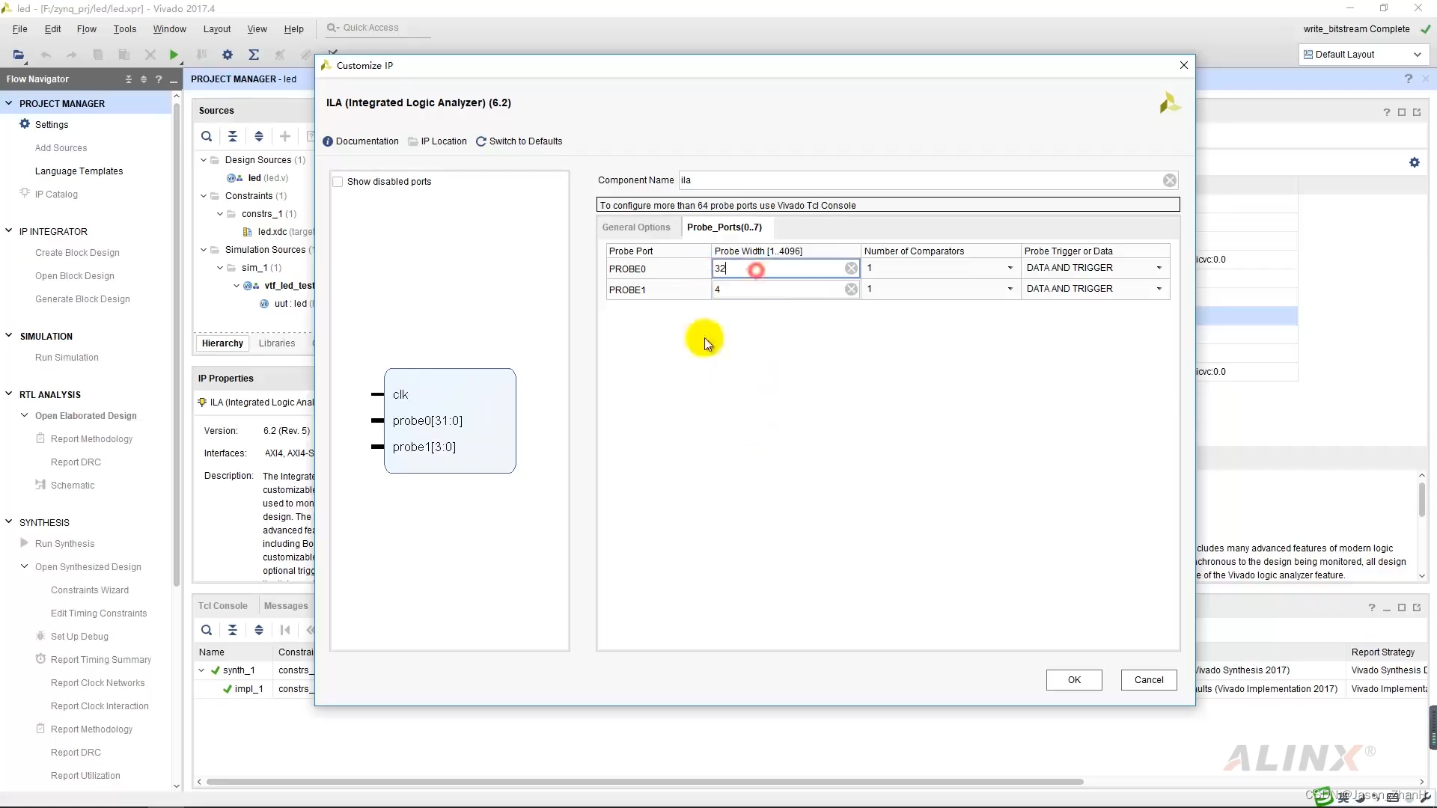Click Switch to Defaults refresh icon
Image resolution: width=1437 pixels, height=808 pixels.
click(x=481, y=141)
